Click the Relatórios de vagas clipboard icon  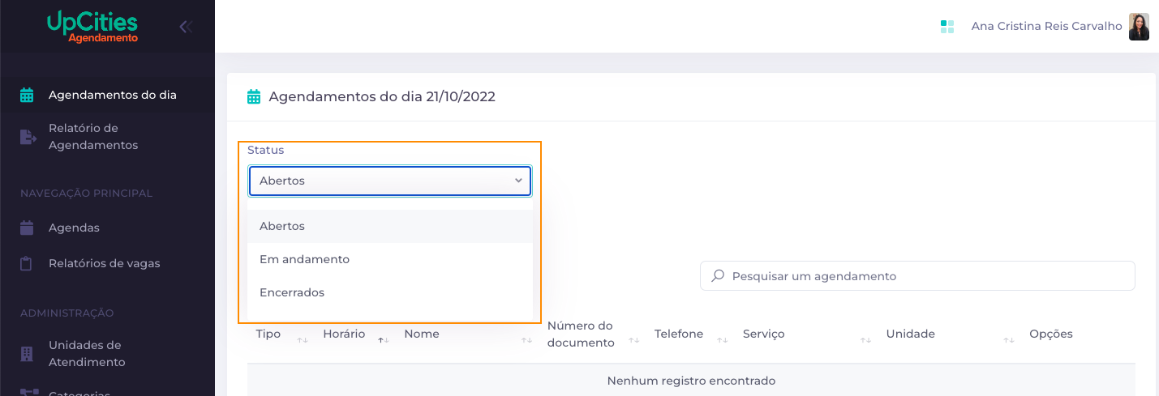27,263
